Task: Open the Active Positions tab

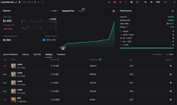Action: pos(10,54)
